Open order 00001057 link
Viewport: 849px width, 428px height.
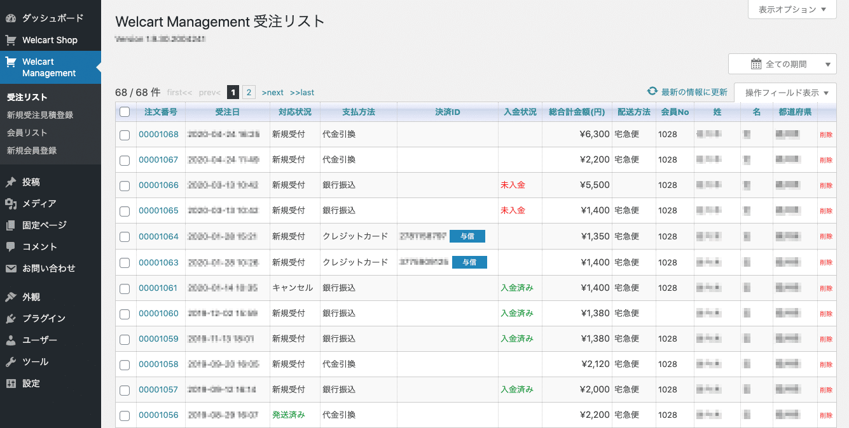pos(158,389)
